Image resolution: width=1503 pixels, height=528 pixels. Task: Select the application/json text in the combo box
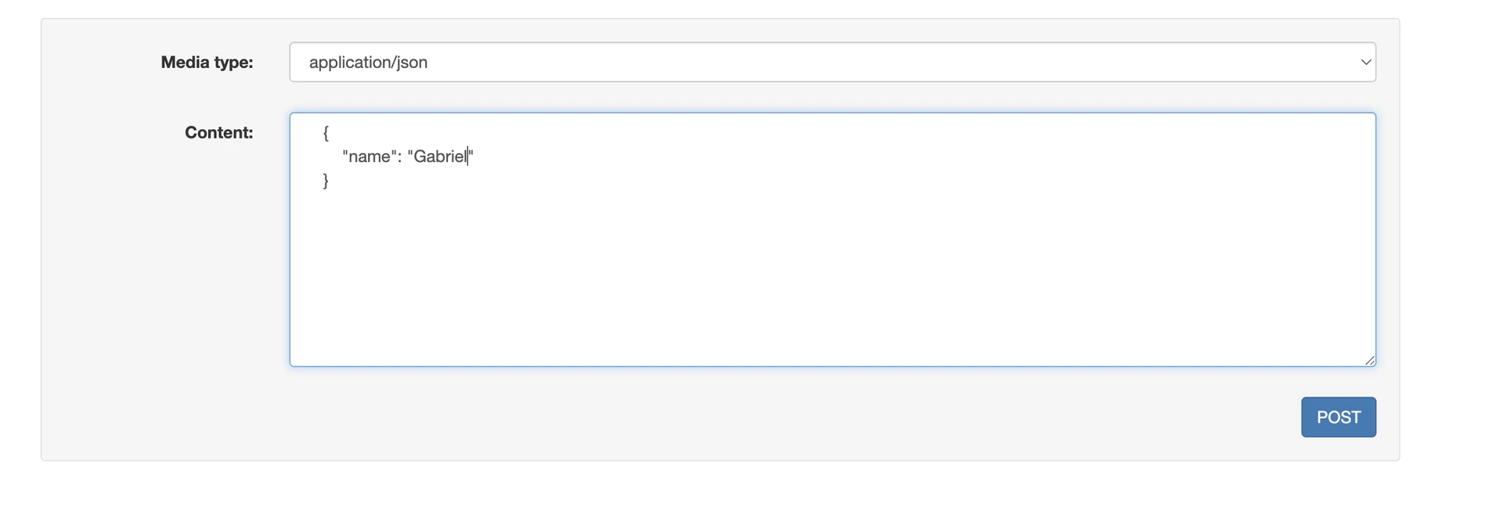pyautogui.click(x=368, y=63)
